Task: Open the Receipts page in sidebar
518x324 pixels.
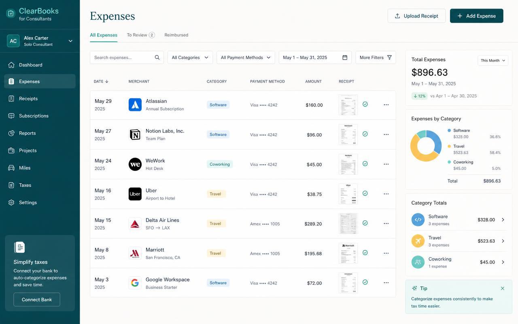Action: pos(40,98)
